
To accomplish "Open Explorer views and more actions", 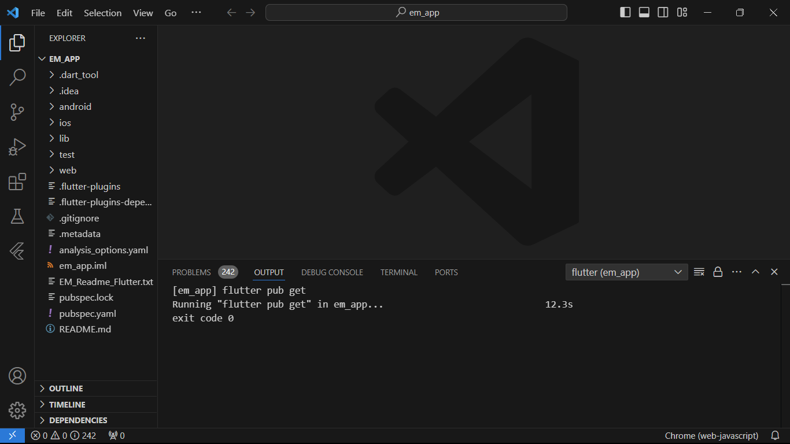I will (x=141, y=38).
